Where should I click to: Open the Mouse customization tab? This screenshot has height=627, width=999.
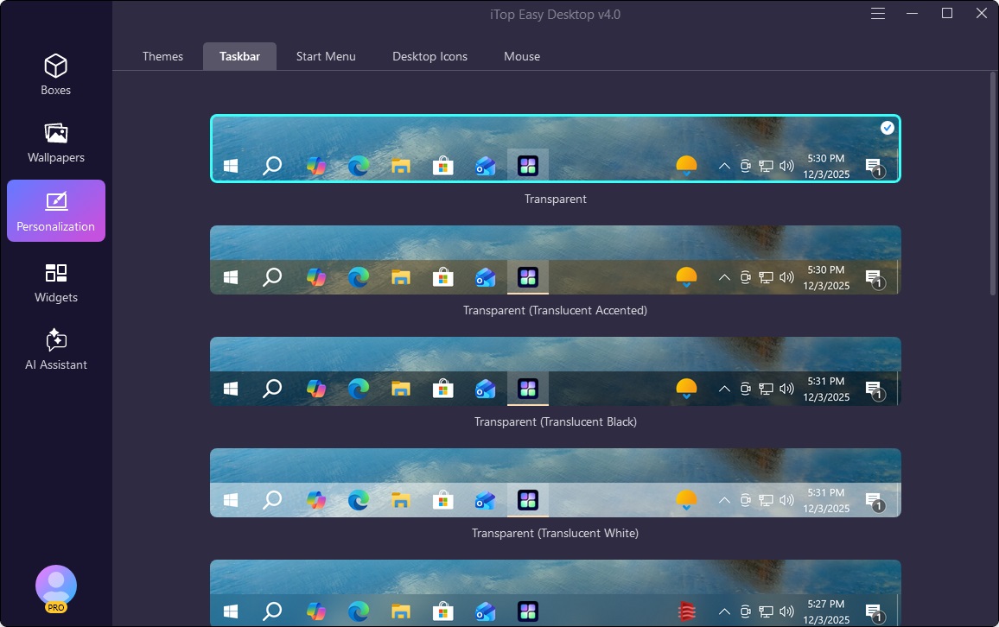tap(521, 56)
